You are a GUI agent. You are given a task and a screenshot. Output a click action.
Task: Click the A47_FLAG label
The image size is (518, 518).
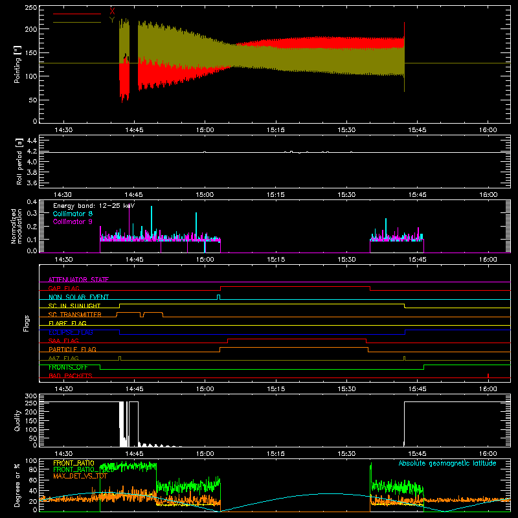63,358
